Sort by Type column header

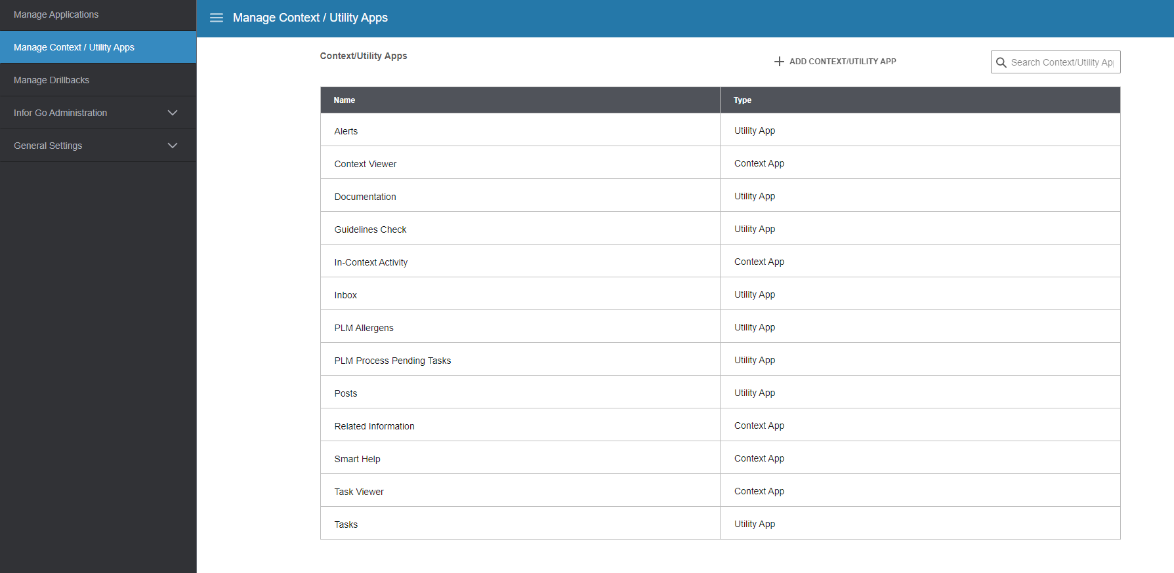(742, 100)
